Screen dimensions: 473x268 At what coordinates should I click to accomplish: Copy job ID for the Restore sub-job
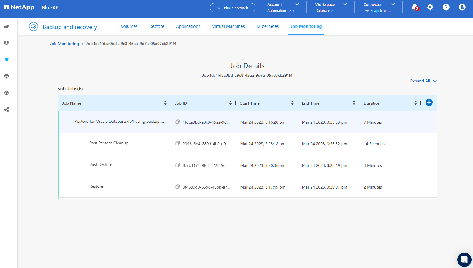[x=177, y=187]
